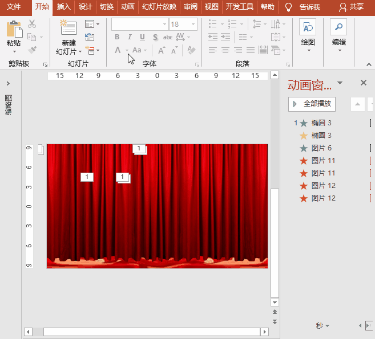This screenshot has width=375, height=339.
Task: Click the New Slide icon
Action: [x=68, y=28]
